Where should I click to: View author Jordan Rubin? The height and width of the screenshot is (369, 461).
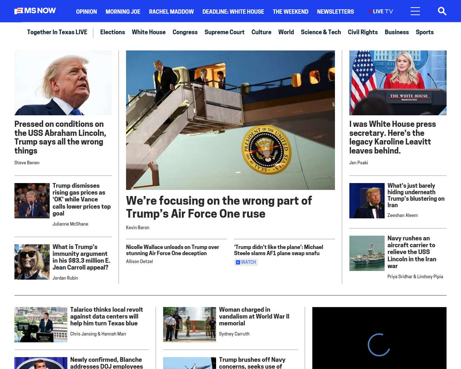(65, 278)
